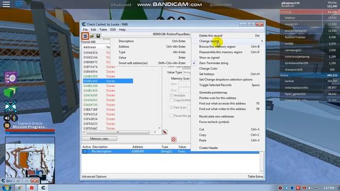Click the orange folder game icon
This screenshot has height=191, width=340.
(7, 125)
